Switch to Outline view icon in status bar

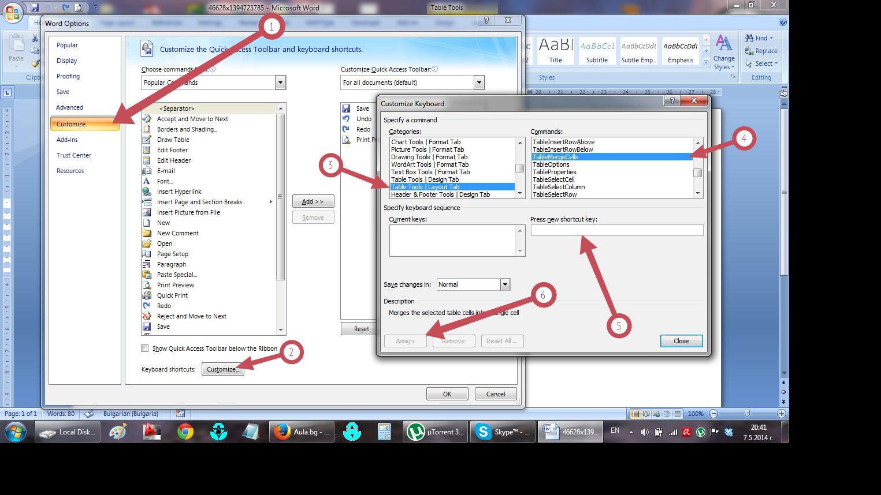click(667, 414)
